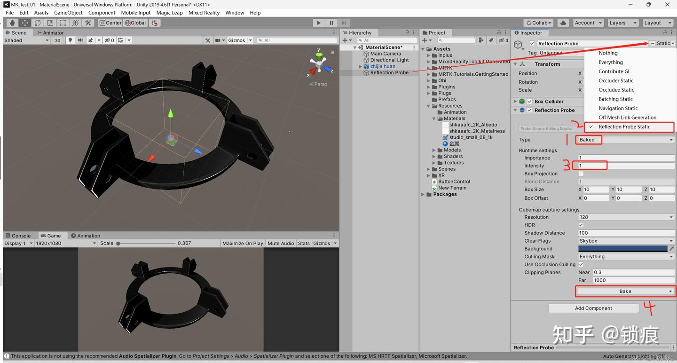The width and height of the screenshot is (677, 363).
Task: Toggle scene audio speaker icon
Action: click(x=80, y=40)
